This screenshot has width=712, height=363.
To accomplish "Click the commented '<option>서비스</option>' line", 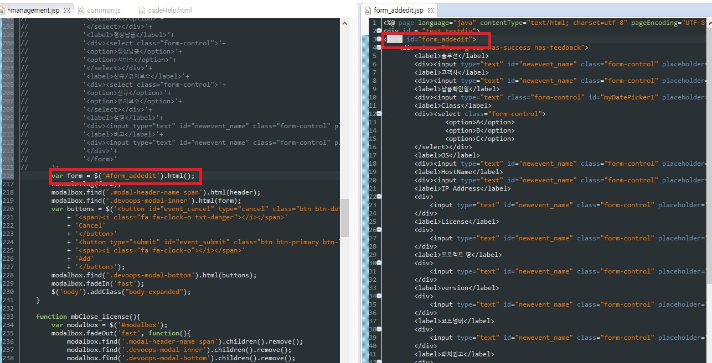I will (130, 60).
